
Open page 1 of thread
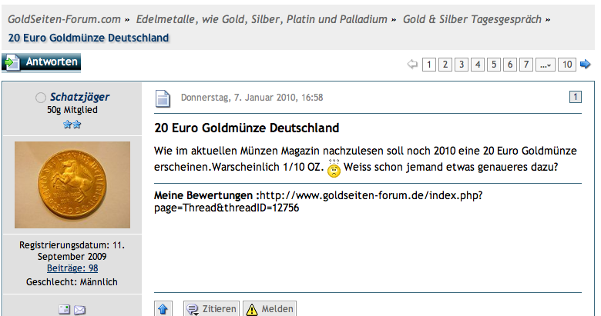pos(429,65)
